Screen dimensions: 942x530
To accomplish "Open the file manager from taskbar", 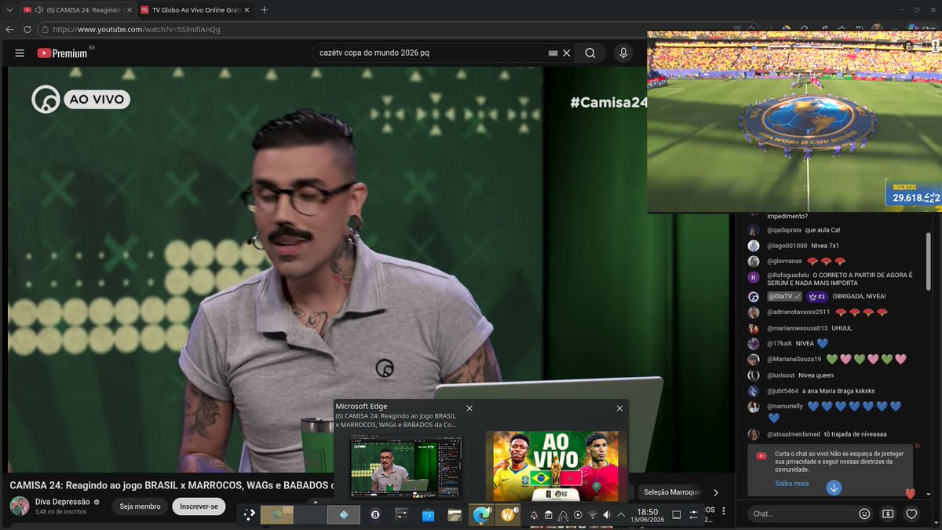I will point(454,515).
